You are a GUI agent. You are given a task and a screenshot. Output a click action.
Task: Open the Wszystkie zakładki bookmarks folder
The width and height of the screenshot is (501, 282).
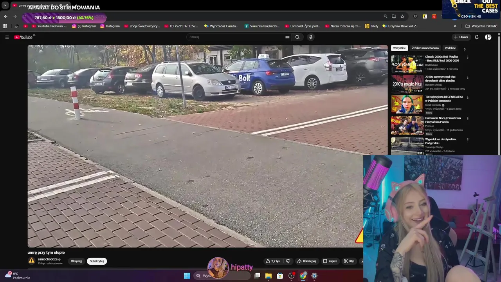point(481,26)
